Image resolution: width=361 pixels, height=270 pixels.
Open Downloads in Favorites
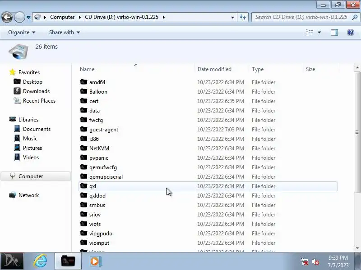[37, 91]
